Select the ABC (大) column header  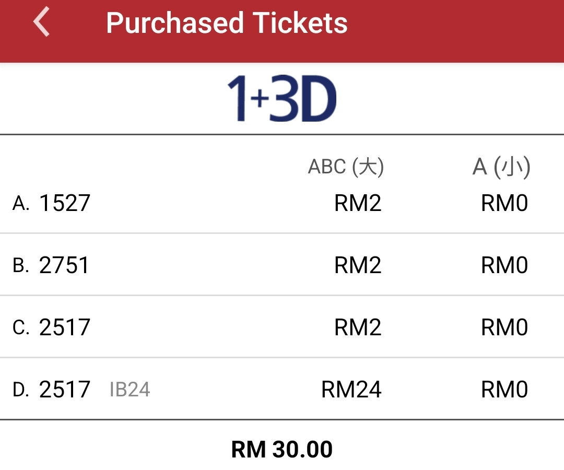point(346,167)
